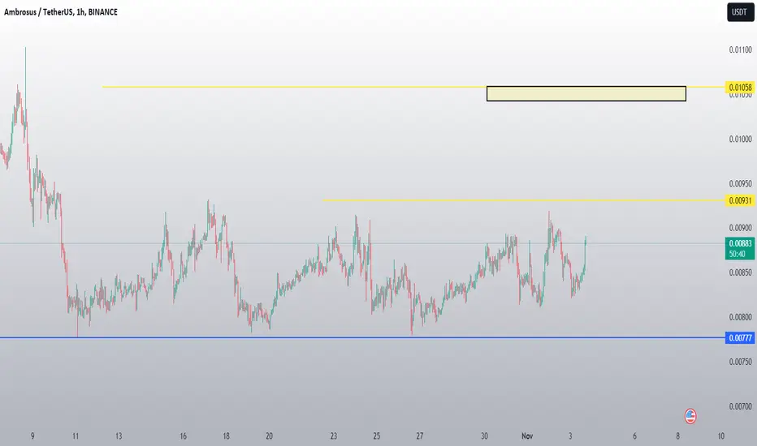This screenshot has width=757, height=446.
Task: Click the yellow horizontal line at 0.00931
Action: coord(524,199)
